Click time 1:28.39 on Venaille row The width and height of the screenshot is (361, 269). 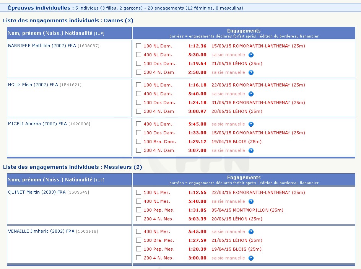coord(197,249)
